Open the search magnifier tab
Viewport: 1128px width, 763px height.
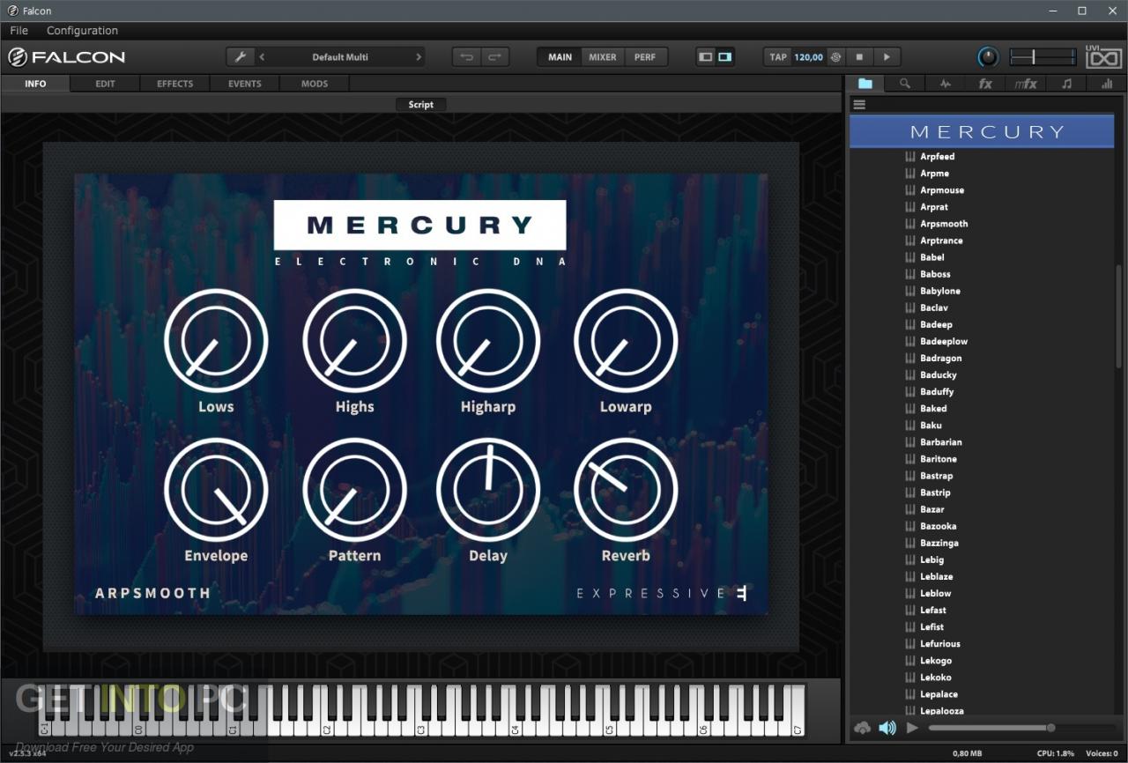(x=905, y=84)
